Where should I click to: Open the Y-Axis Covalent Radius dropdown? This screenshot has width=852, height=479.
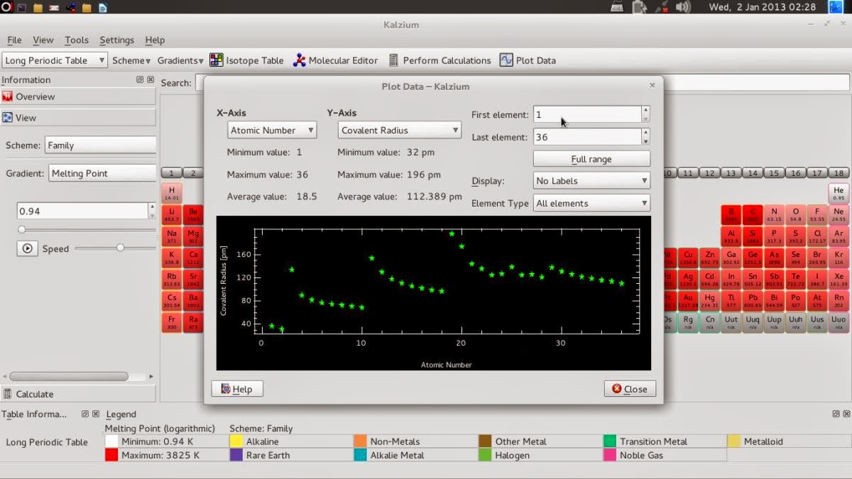(x=400, y=130)
